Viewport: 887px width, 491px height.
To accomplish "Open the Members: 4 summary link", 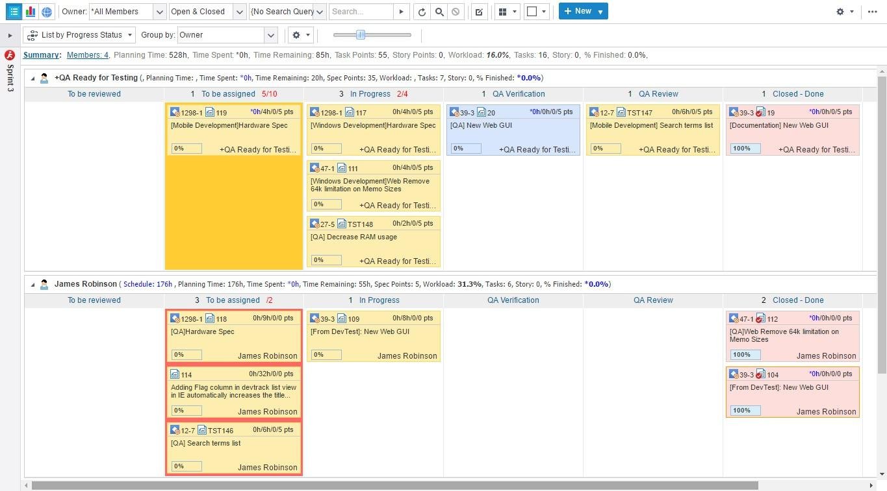I will 88,55.
